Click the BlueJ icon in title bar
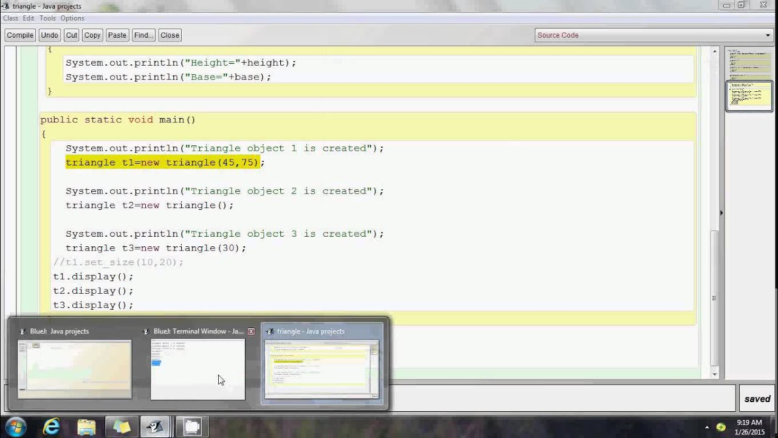This screenshot has width=778, height=438. 6,6
